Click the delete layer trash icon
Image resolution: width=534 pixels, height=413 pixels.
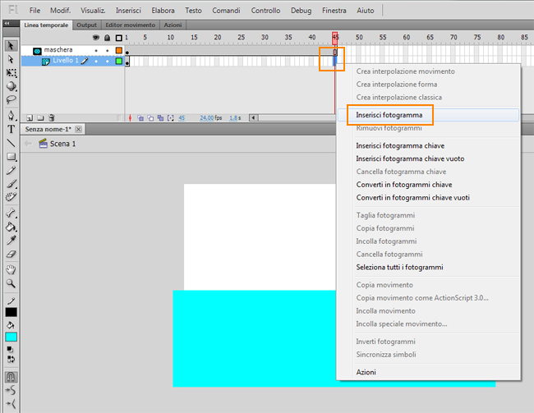pos(52,117)
